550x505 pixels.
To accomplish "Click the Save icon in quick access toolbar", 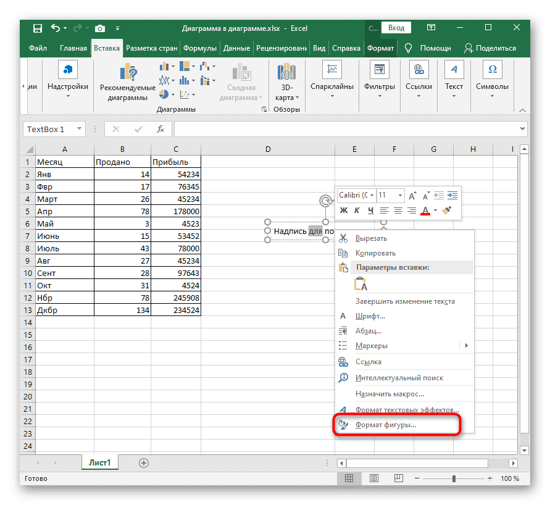I will click(38, 28).
